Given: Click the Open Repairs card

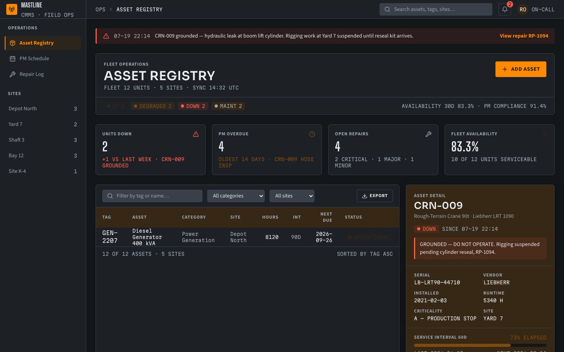Looking at the screenshot, I should pyautogui.click(x=383, y=150).
